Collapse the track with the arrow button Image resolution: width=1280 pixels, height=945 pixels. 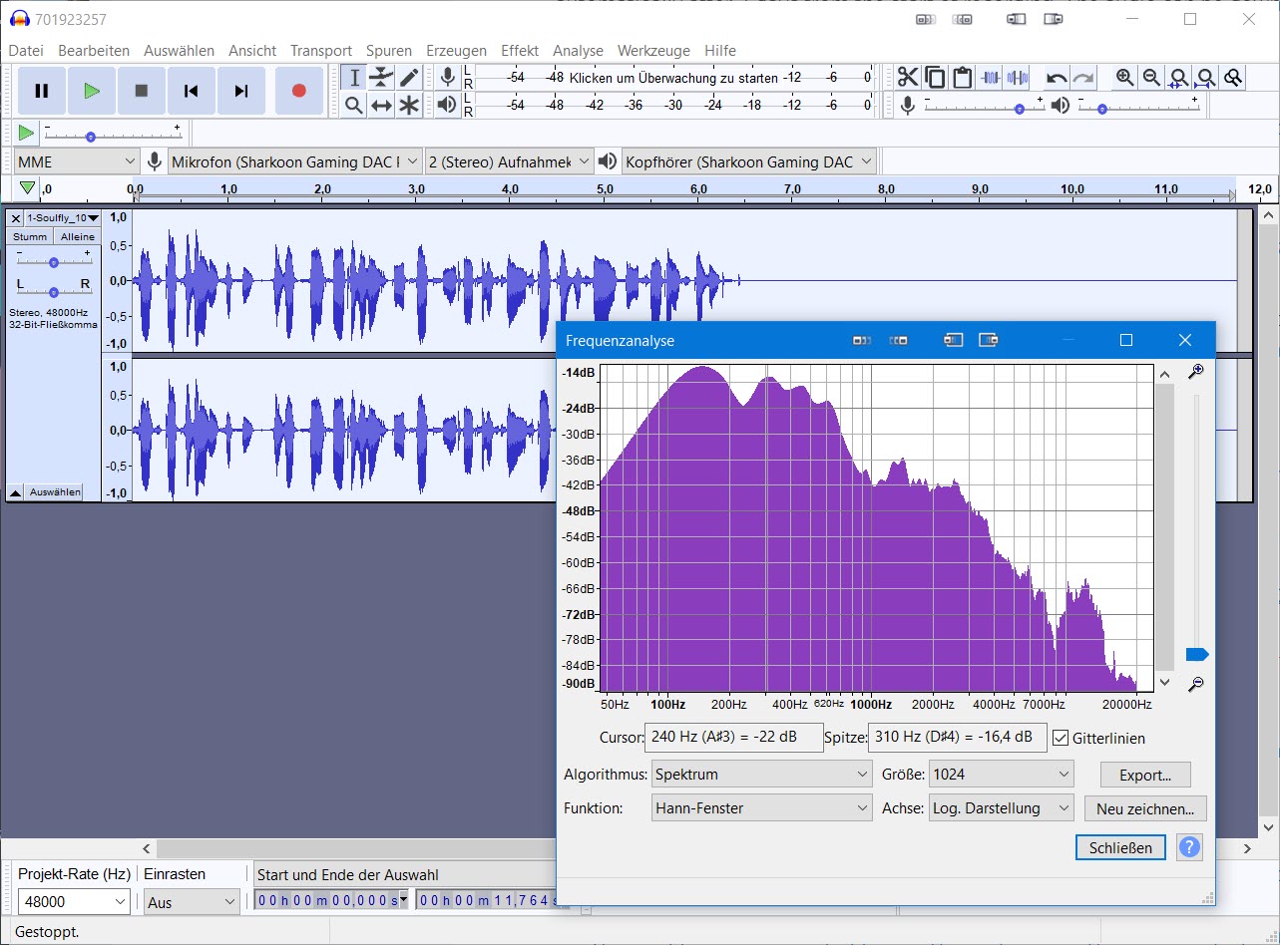click(16, 492)
